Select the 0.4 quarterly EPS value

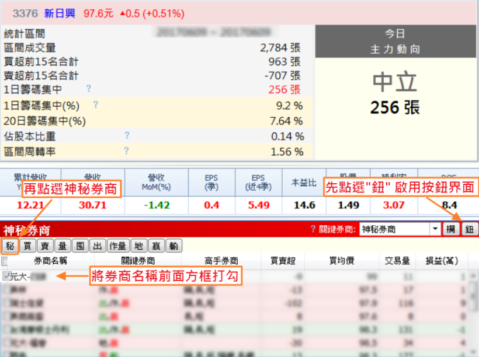pos(211,205)
